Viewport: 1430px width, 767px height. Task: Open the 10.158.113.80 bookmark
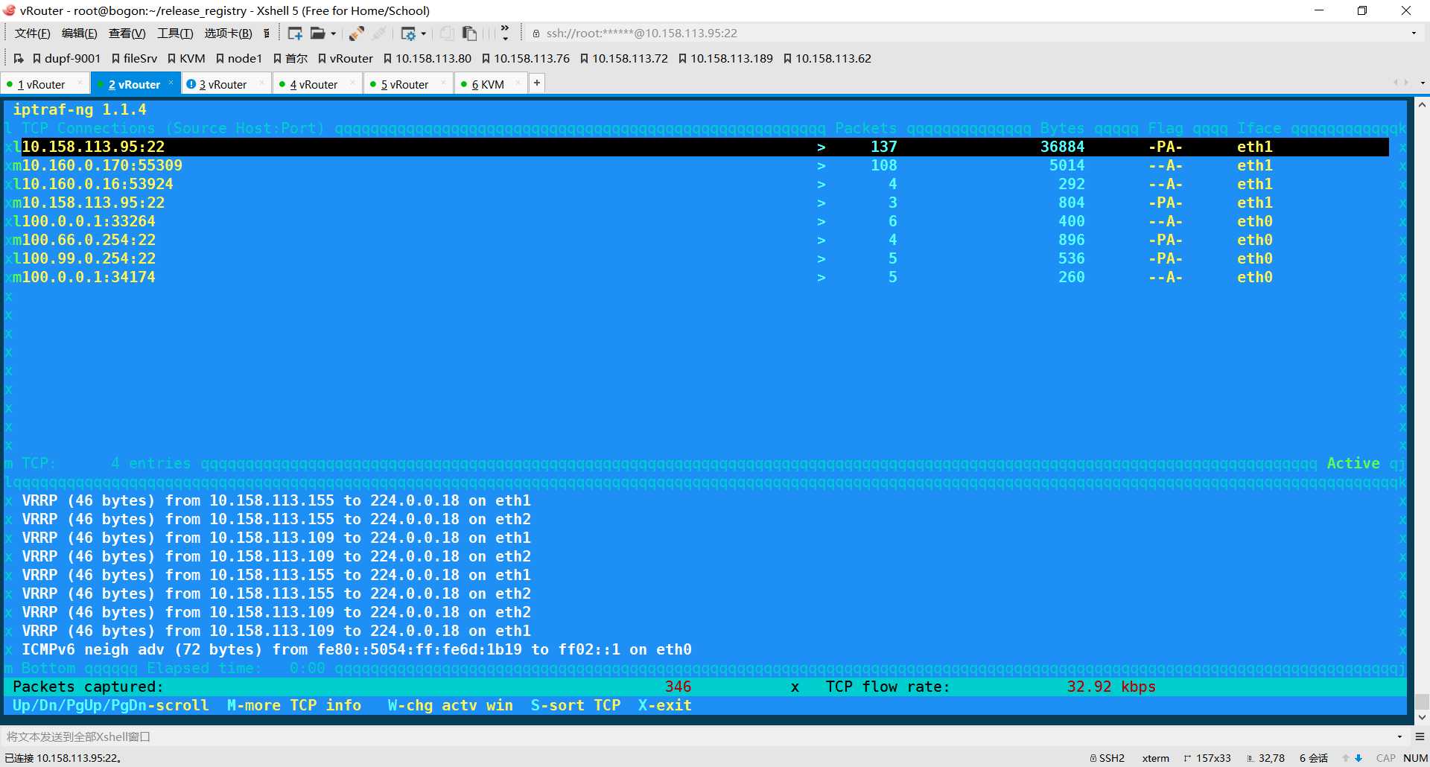tap(428, 58)
